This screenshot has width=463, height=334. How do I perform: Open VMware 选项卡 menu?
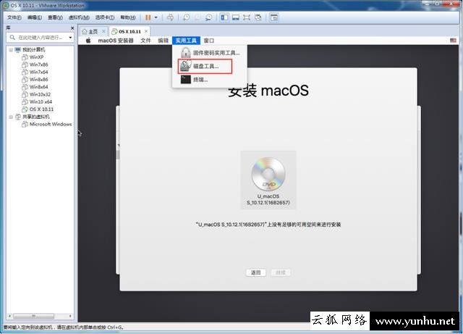click(104, 17)
